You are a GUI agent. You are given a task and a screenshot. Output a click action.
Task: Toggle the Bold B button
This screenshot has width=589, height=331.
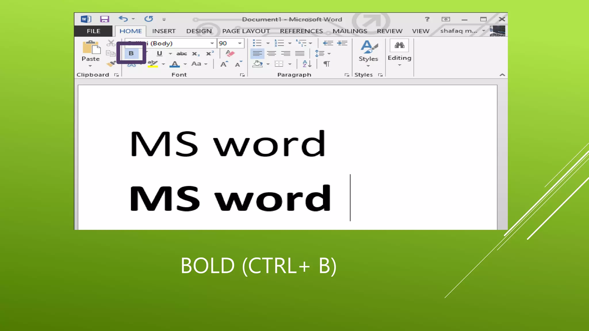pyautogui.click(x=131, y=53)
